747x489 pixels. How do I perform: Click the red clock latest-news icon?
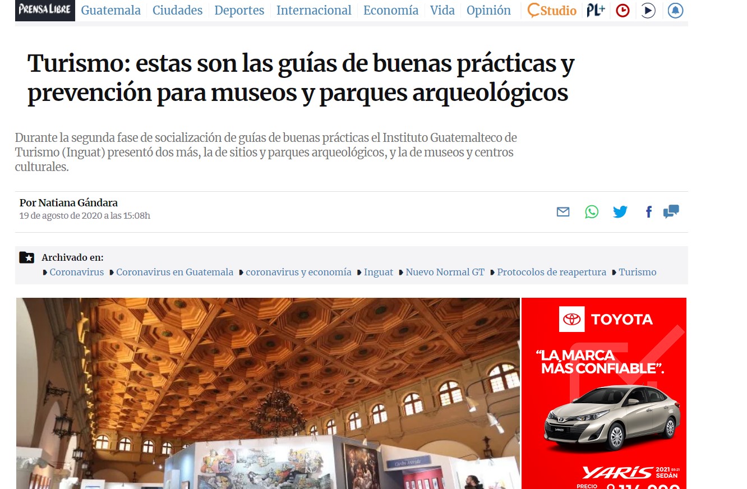(622, 11)
